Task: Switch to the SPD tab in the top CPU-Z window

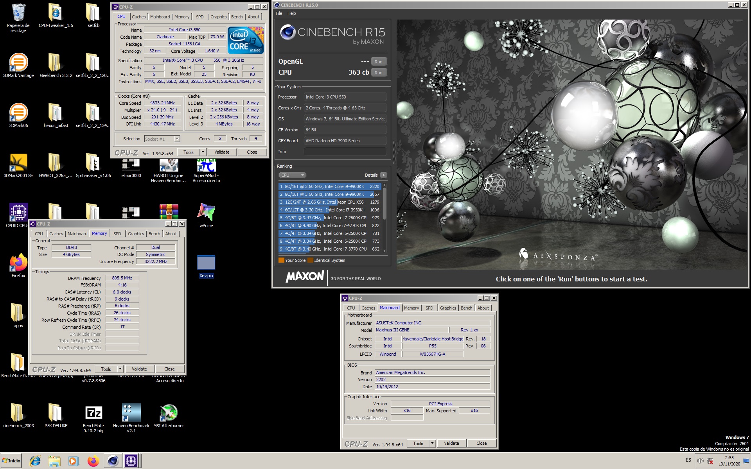Action: coord(199,17)
